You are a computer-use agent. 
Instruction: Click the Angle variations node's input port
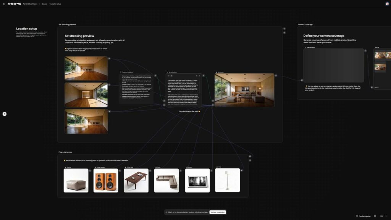coord(302,80)
